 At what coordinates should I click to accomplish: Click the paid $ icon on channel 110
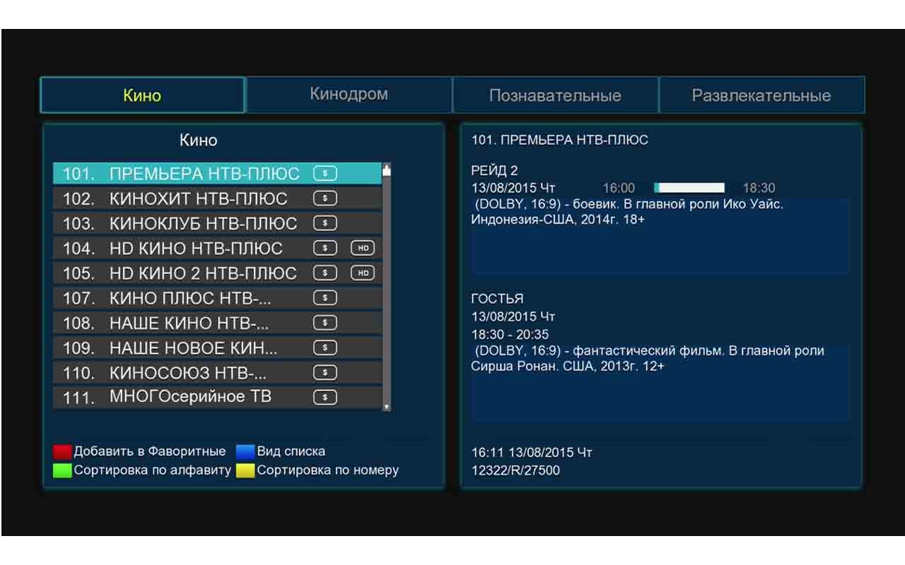(x=325, y=372)
